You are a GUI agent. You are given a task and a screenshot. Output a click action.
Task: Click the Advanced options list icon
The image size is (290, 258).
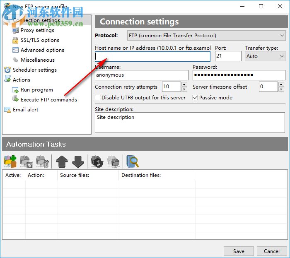click(x=15, y=50)
